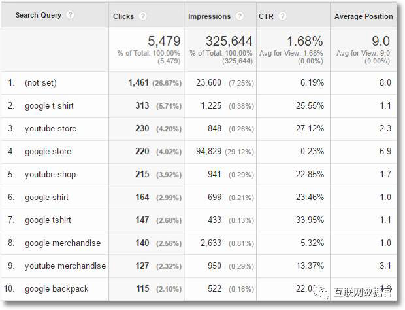The image size is (405, 310).
Task: Open the "google merchandise" query
Action: coord(63,243)
